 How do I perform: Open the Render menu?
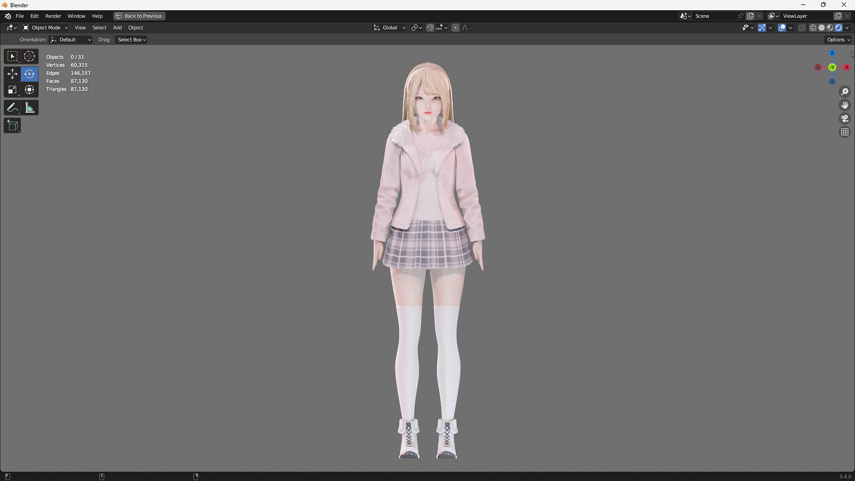pos(53,16)
